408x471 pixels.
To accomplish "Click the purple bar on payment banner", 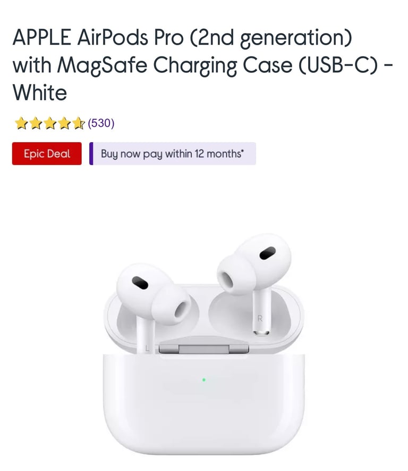I will click(91, 153).
